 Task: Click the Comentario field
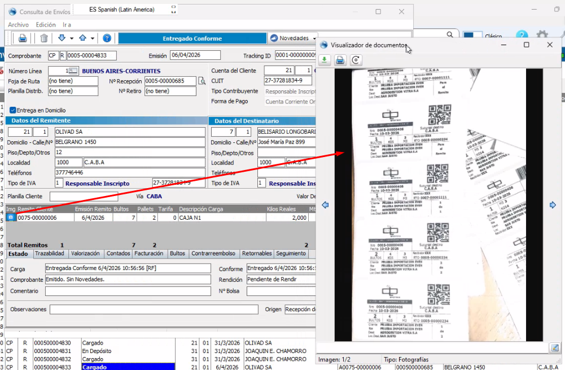point(128,291)
